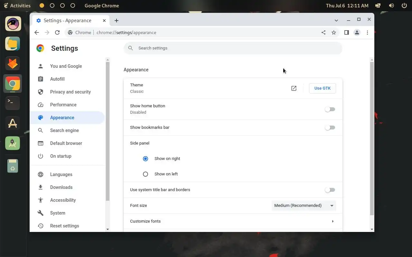412x257 pixels.
Task: Open Terminal from dock
Action: click(x=13, y=103)
